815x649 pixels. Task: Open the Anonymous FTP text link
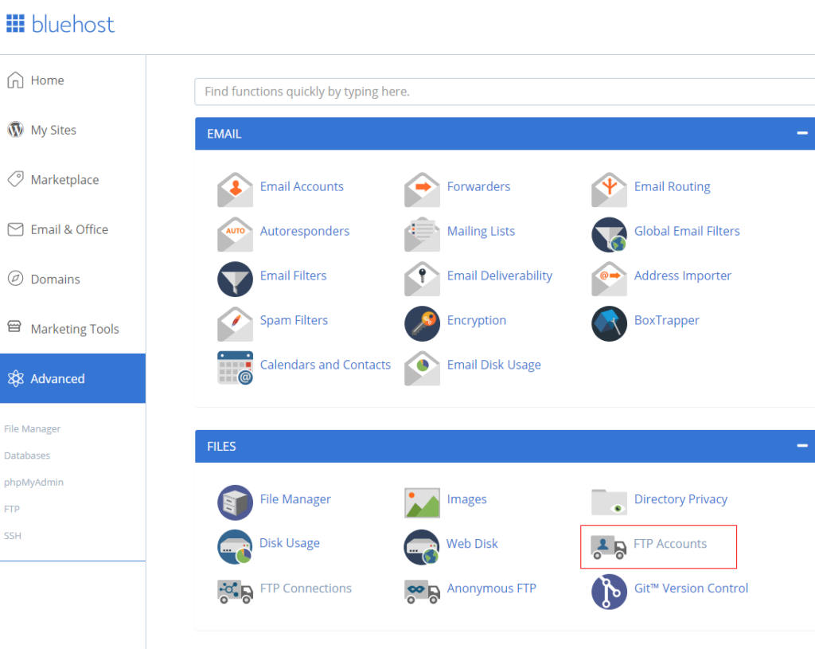pyautogui.click(x=491, y=588)
